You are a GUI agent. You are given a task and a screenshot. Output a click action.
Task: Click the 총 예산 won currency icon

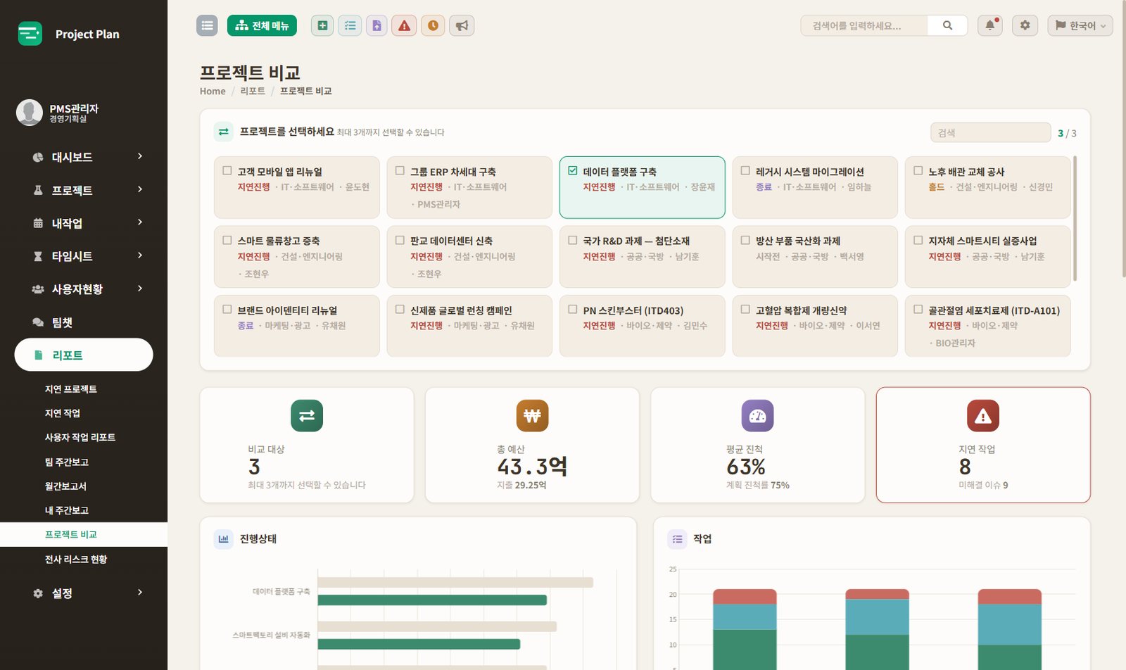click(x=532, y=416)
